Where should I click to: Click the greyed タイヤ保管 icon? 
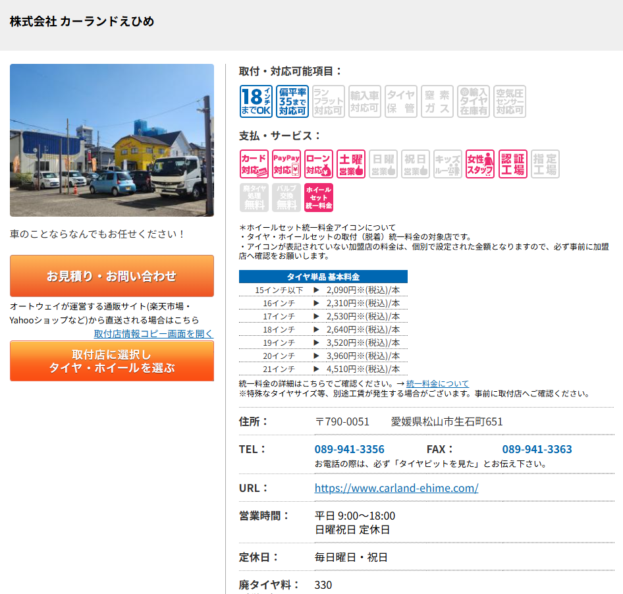401,101
